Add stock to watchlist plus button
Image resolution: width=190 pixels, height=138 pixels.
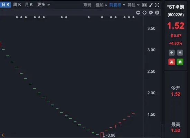pos(172,53)
